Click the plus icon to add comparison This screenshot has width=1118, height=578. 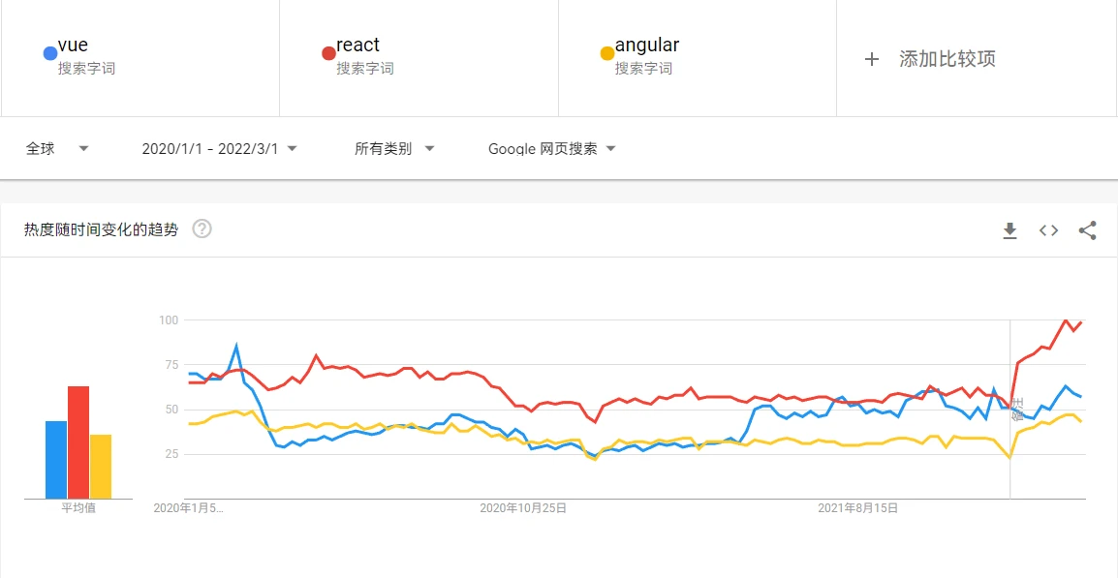(x=872, y=59)
